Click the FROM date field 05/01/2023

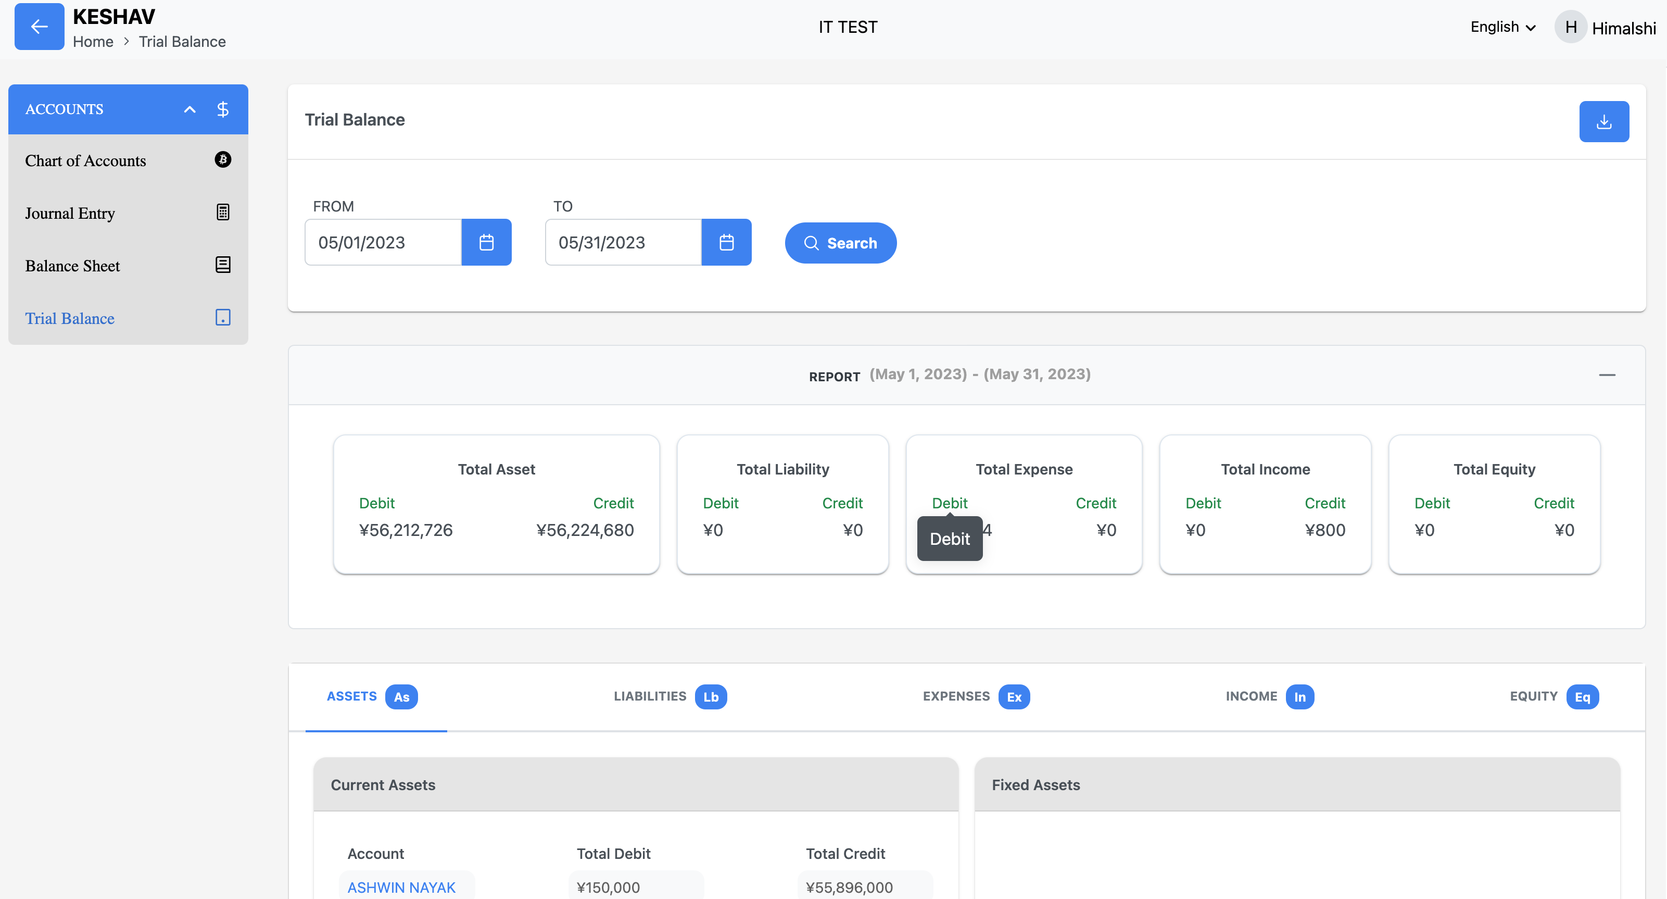(383, 242)
